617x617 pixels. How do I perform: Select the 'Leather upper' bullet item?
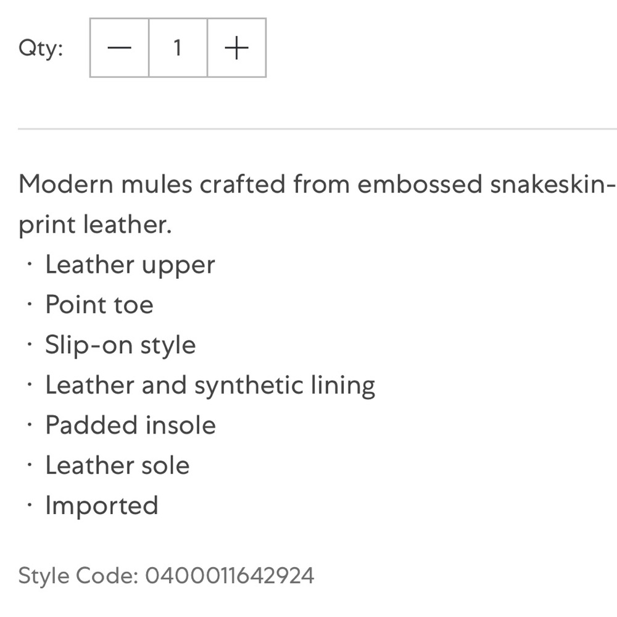(x=130, y=265)
